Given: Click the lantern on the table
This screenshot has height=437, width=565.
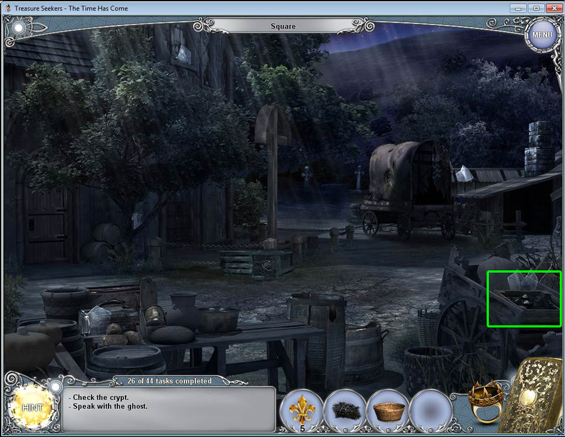Looking at the screenshot, I should tap(153, 313).
